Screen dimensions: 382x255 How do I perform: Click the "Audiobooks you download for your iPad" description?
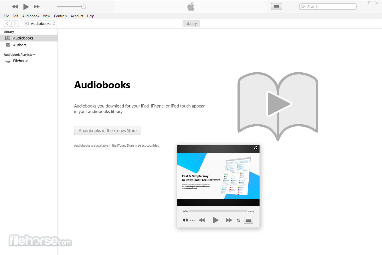tap(139, 109)
